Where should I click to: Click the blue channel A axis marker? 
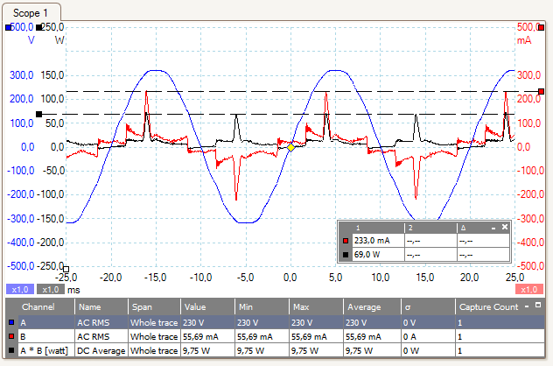point(9,28)
